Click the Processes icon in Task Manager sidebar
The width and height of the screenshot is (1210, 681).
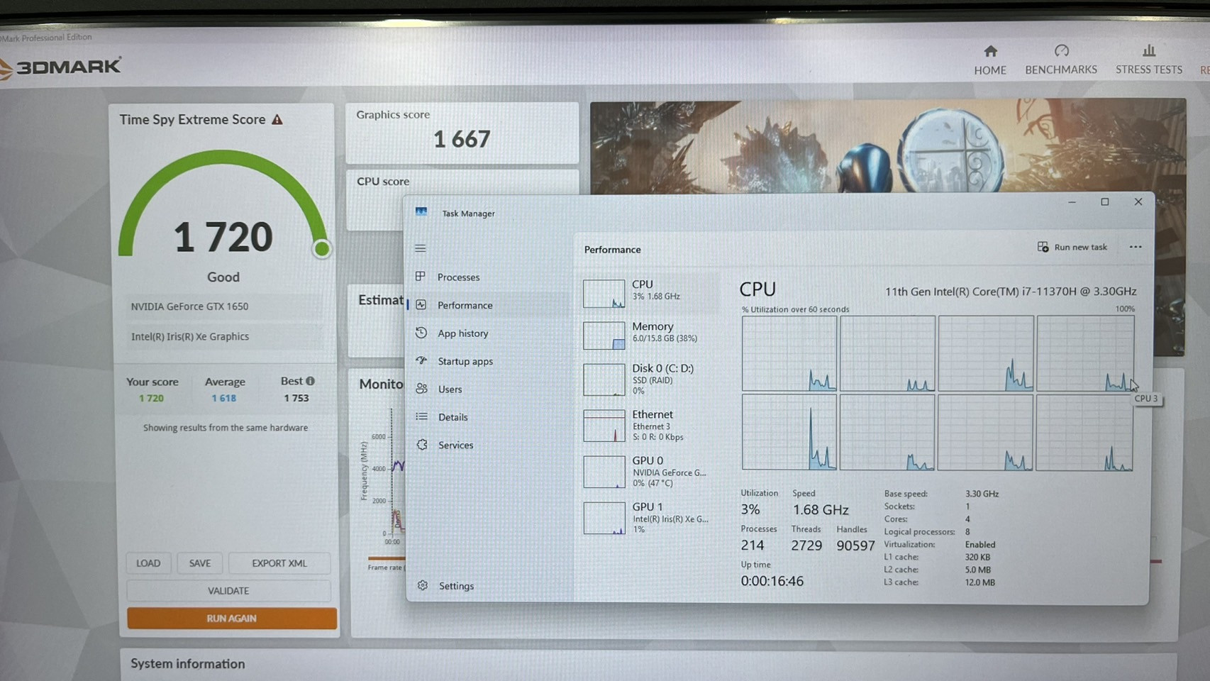(x=421, y=277)
